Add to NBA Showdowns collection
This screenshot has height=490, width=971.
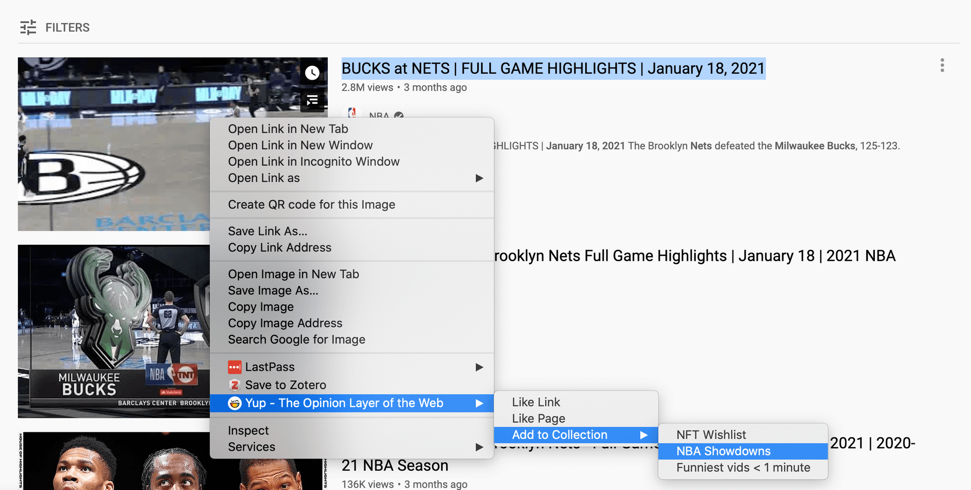click(x=743, y=452)
